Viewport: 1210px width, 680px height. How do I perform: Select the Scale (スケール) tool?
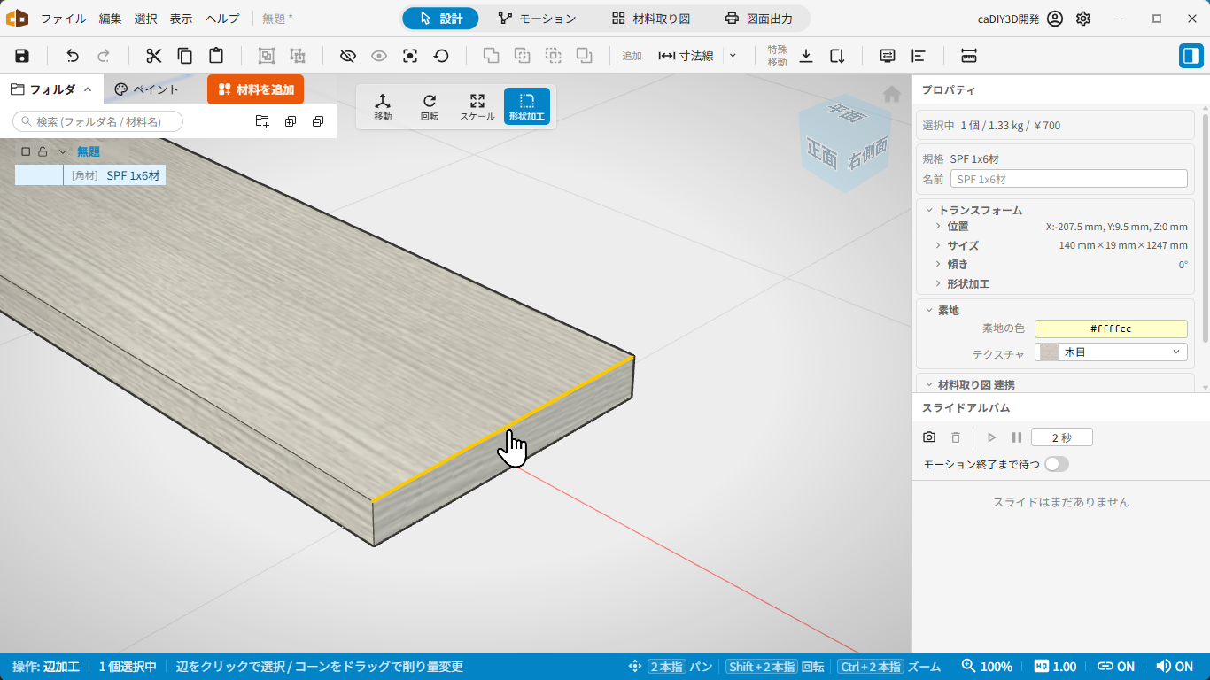coord(477,106)
